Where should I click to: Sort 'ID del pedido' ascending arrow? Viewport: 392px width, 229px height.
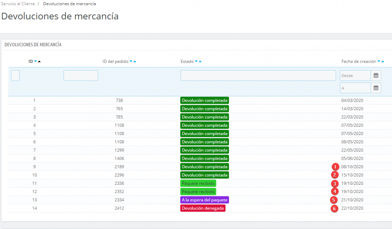point(135,61)
